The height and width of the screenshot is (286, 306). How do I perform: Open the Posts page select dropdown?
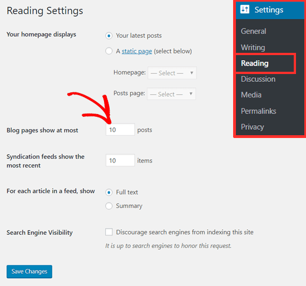pos(171,94)
